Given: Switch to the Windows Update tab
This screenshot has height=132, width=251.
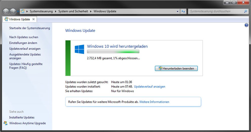Looking at the screenshot, I should [x=20, y=19].
